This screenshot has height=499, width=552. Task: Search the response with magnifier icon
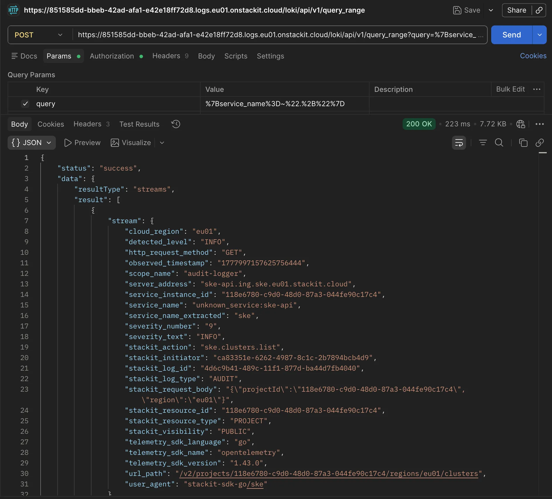click(x=499, y=142)
